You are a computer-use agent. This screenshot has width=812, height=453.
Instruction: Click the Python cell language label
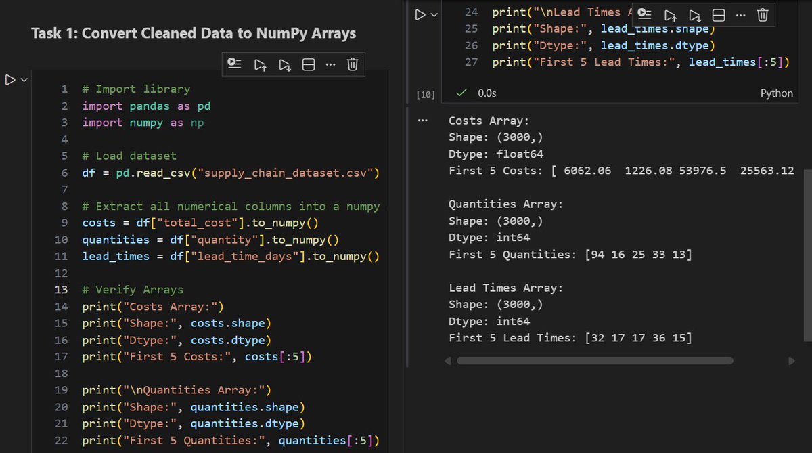(x=777, y=93)
